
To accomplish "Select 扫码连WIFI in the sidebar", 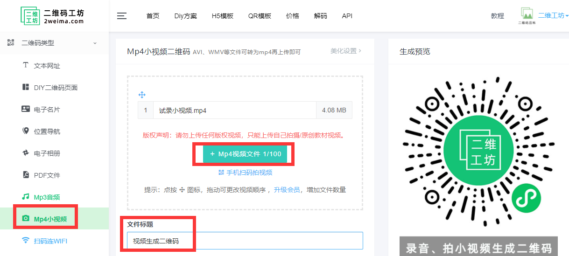I will (50, 241).
